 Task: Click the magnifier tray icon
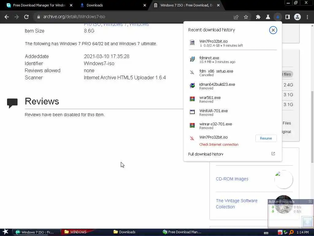tap(291, 232)
